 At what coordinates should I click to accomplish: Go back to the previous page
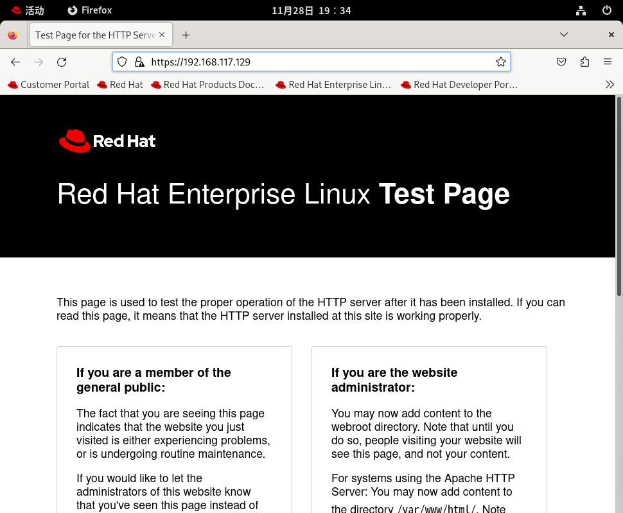15,62
